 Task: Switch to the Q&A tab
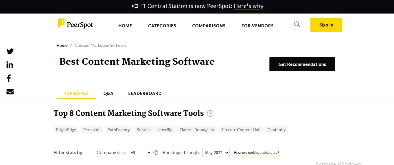click(108, 94)
